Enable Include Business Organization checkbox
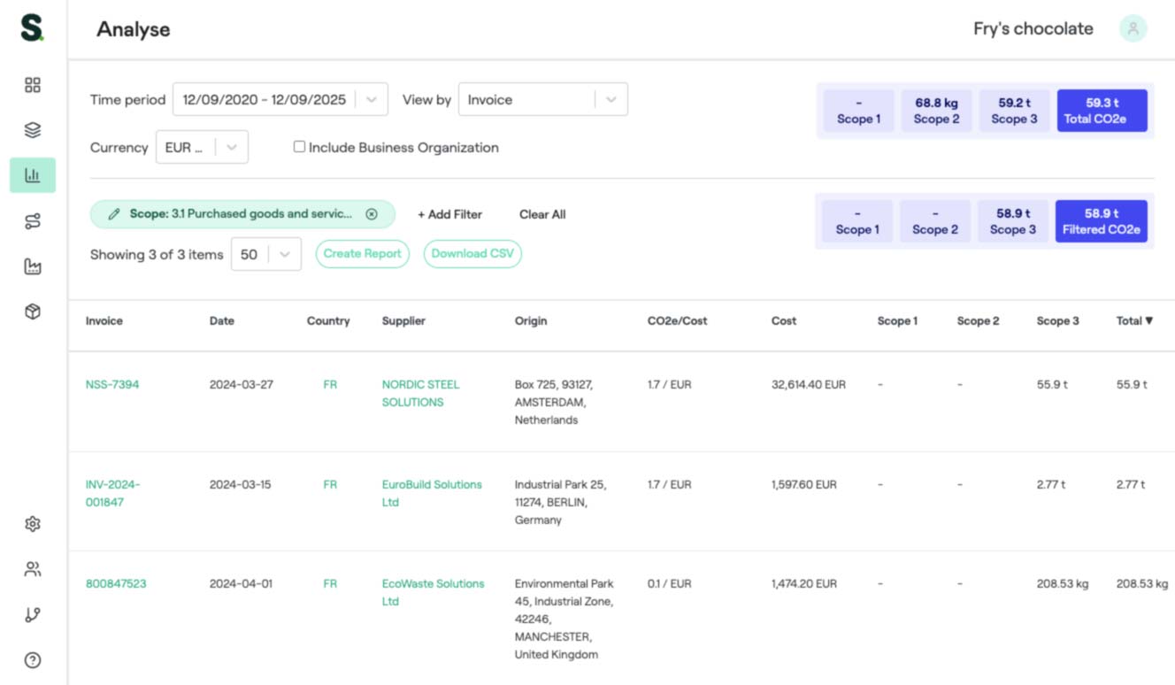Image resolution: width=1175 pixels, height=685 pixels. coord(299,147)
